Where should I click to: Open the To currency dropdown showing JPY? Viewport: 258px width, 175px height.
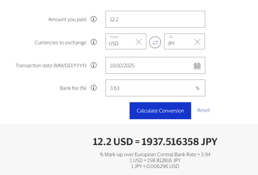point(178,42)
